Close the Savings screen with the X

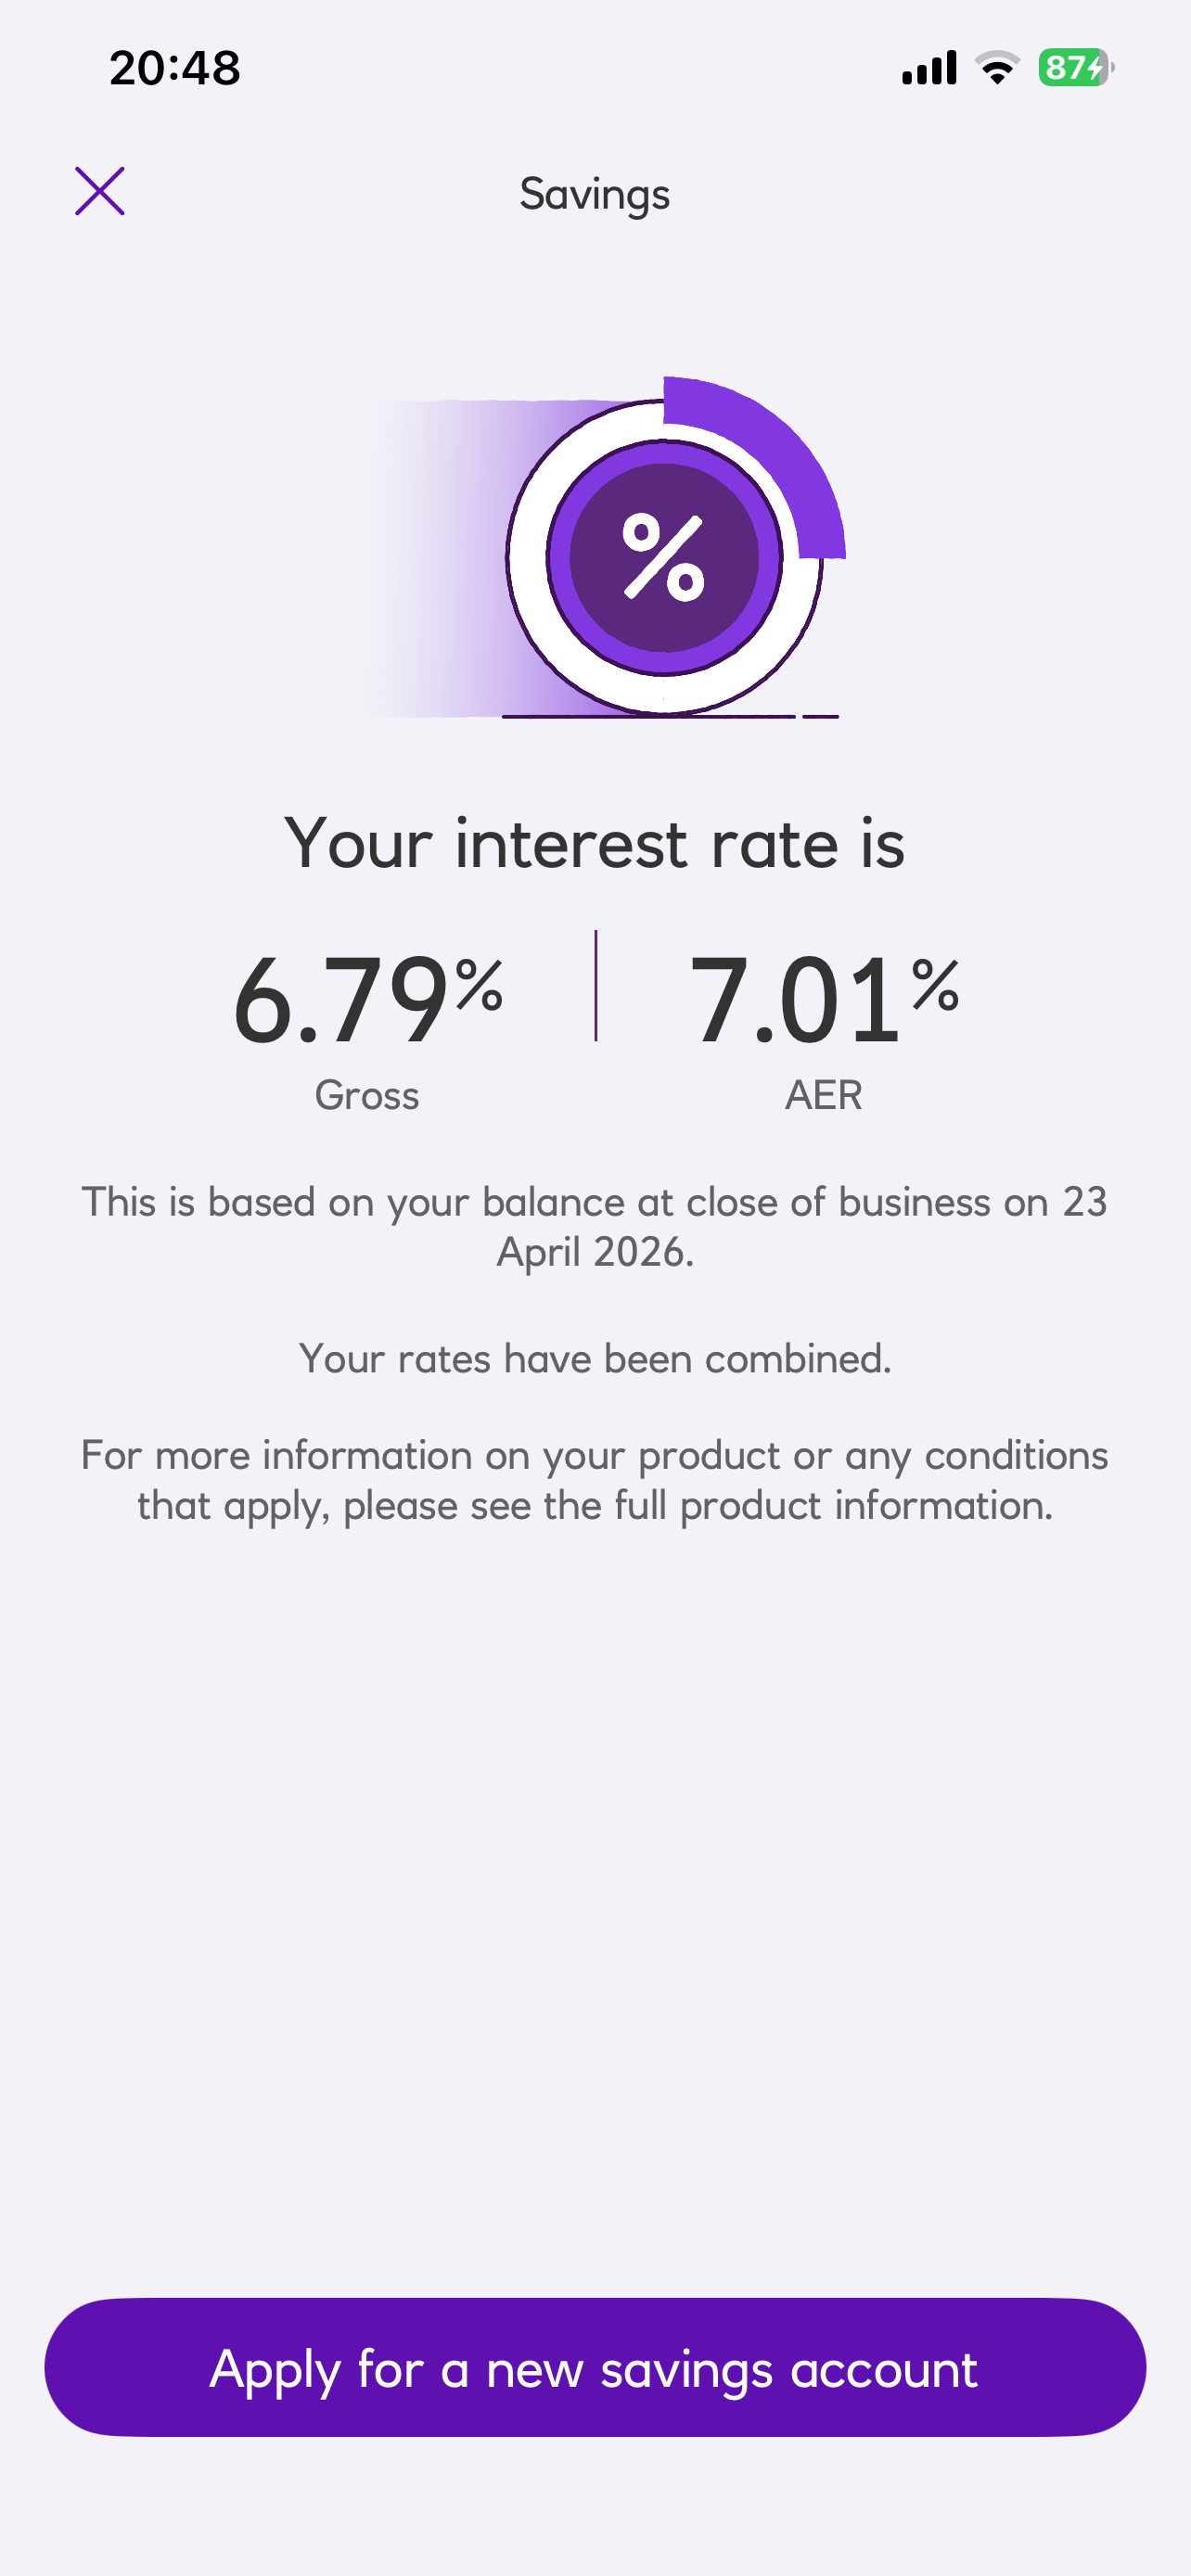pos(100,191)
